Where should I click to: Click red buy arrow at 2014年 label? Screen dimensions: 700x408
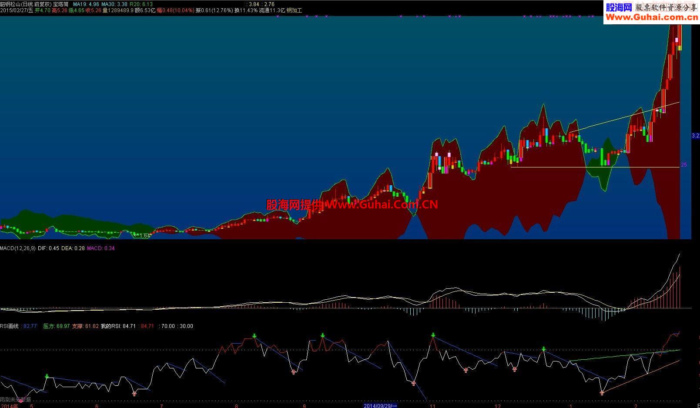[21, 401]
